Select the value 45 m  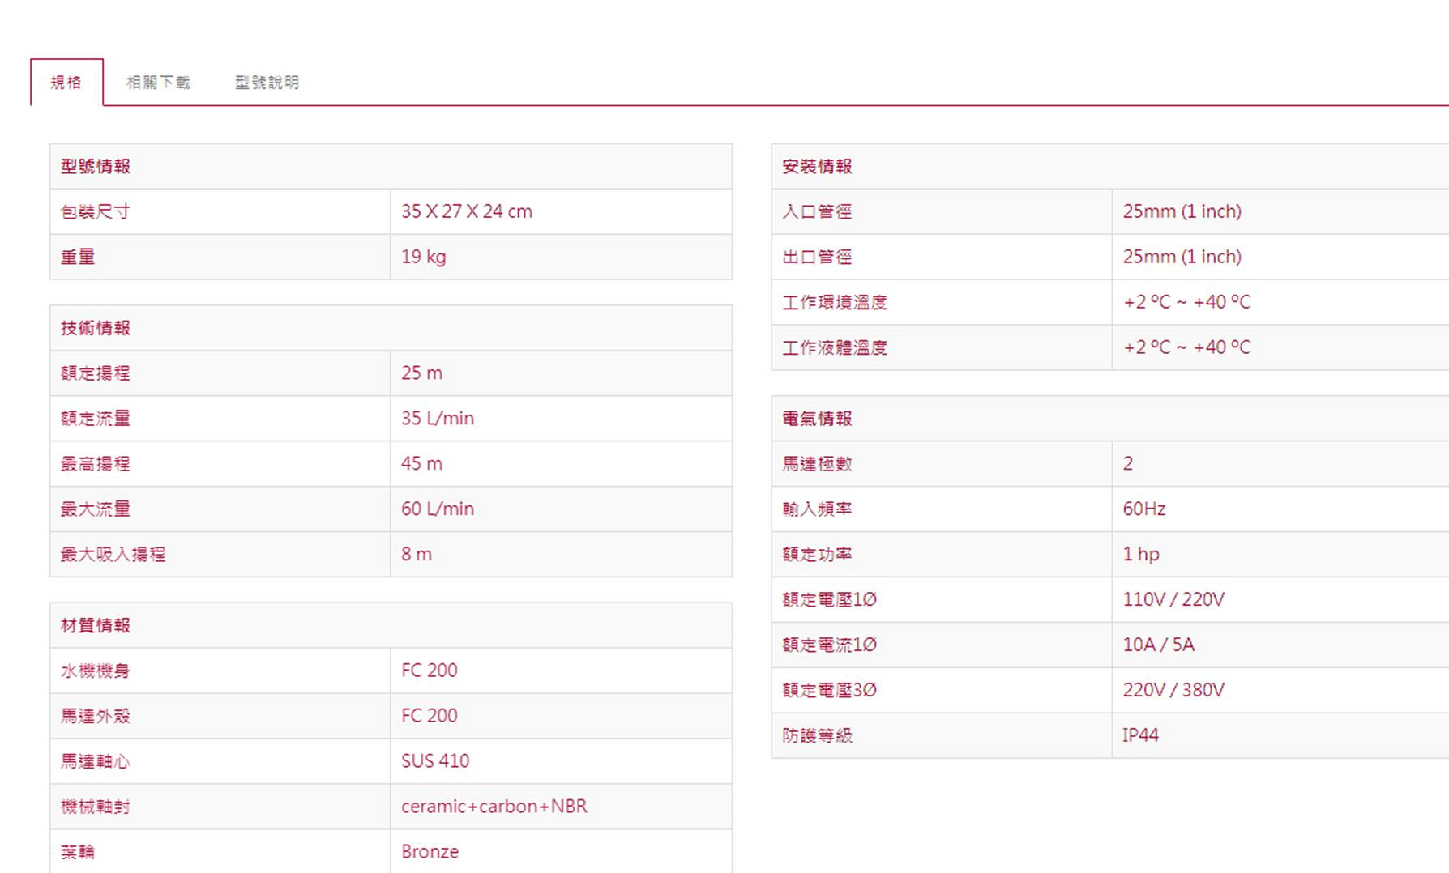click(422, 464)
